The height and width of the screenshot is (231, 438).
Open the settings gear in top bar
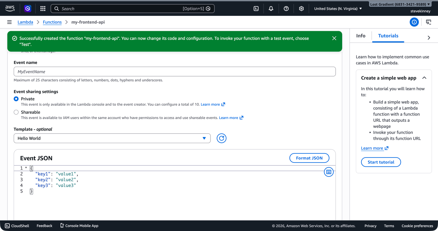pyautogui.click(x=301, y=9)
